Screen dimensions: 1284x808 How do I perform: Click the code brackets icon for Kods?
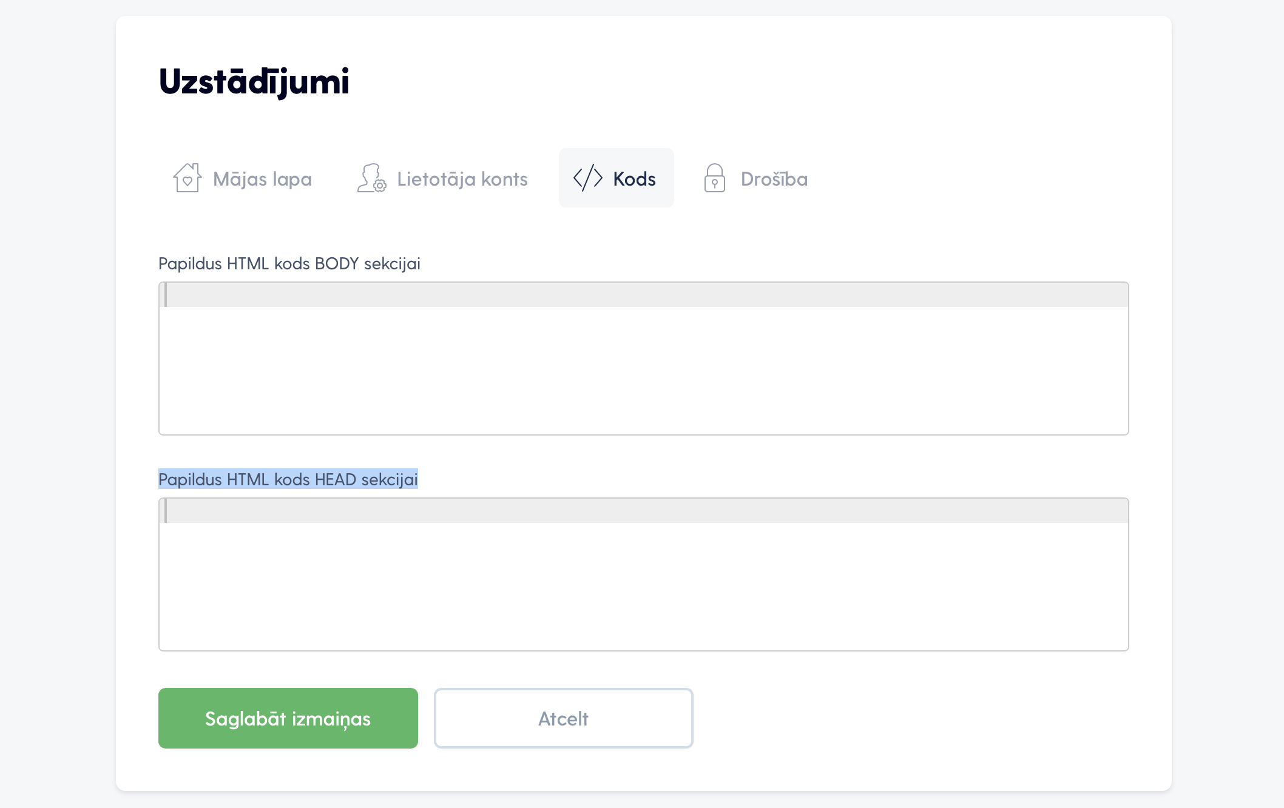coord(587,178)
